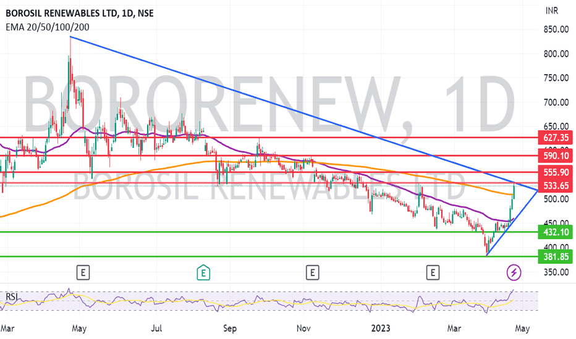The height and width of the screenshot is (339, 576).
Task: Click the earnings E marker near November
Action: point(312,272)
